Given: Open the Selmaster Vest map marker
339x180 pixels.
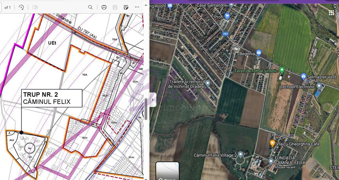Looking at the screenshot, I should coord(303,76).
